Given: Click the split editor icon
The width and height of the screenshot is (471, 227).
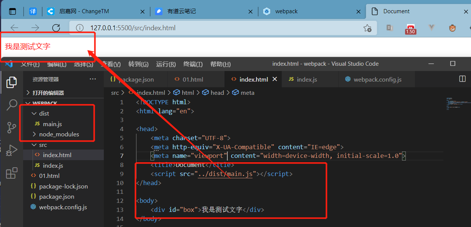Looking at the screenshot, I should [x=462, y=79].
